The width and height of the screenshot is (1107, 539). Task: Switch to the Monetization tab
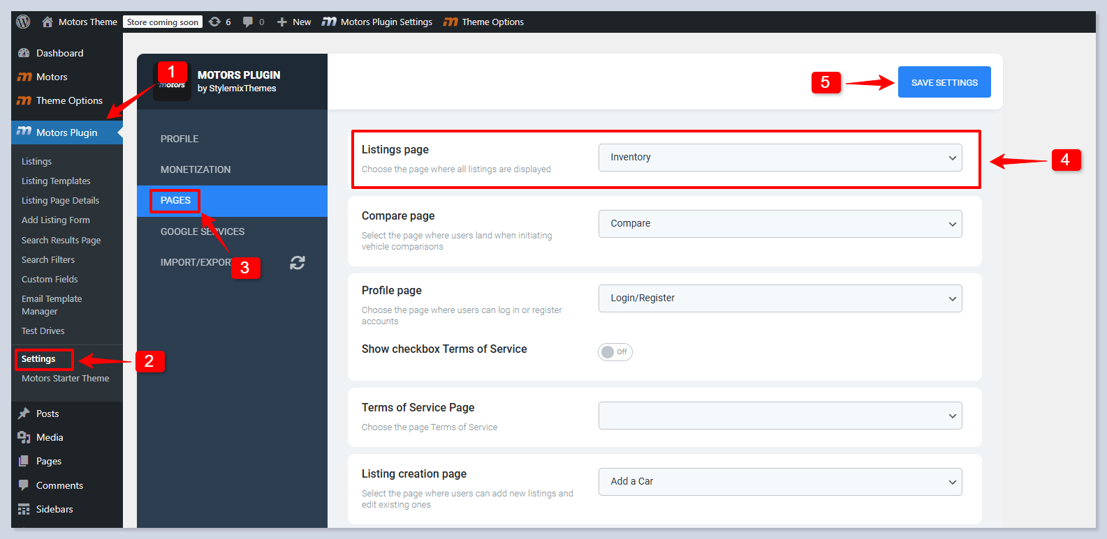(x=196, y=169)
